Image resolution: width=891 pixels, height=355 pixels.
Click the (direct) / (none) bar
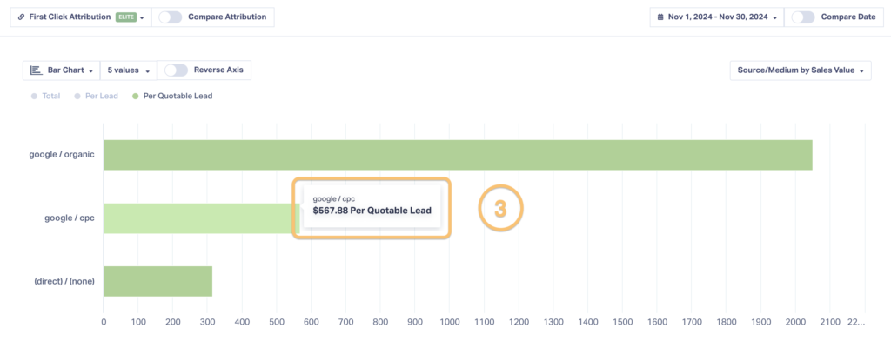157,281
